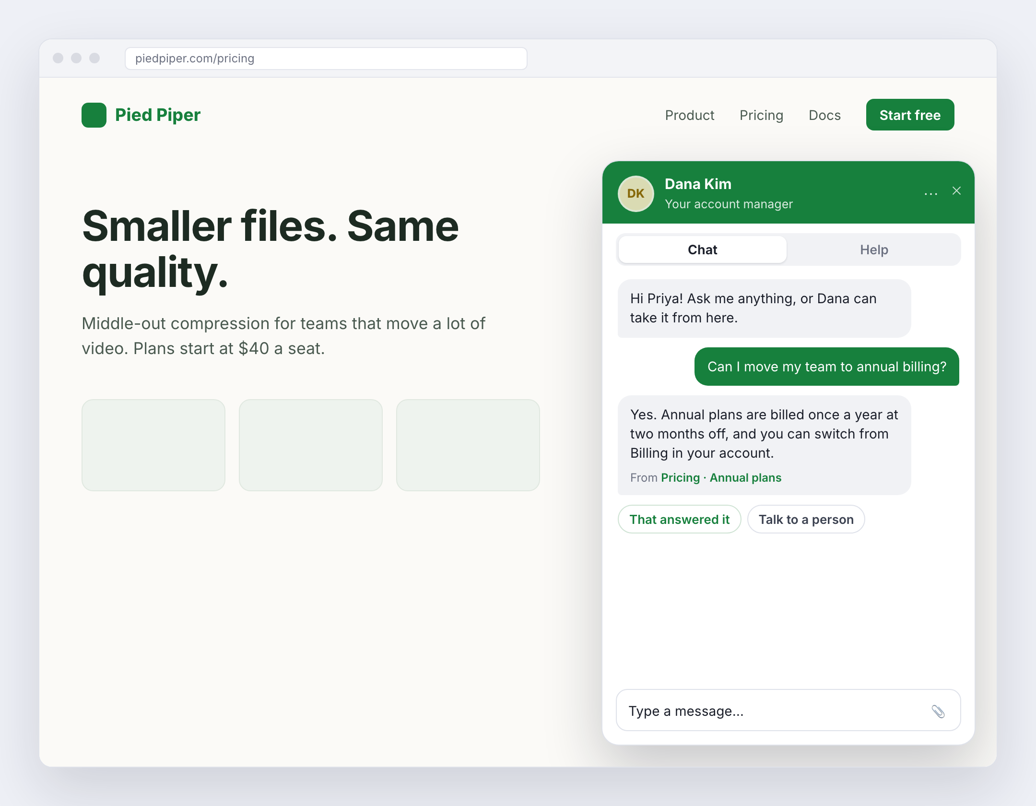1036x806 pixels.
Task: Switch to the Help tab
Action: (874, 249)
